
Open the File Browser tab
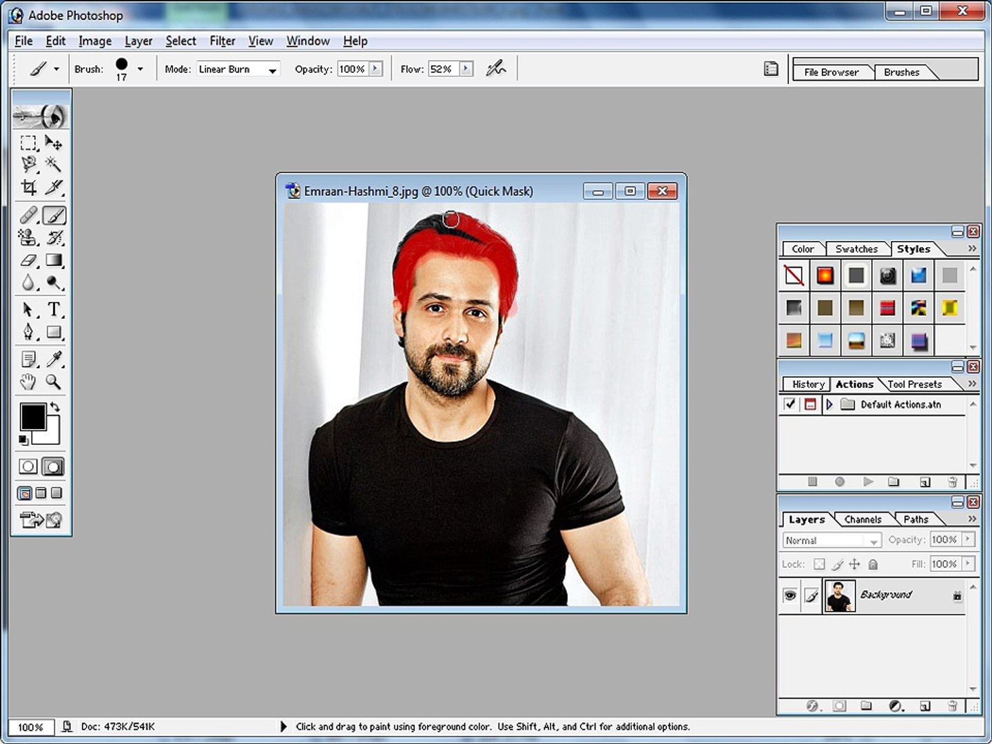coord(831,72)
